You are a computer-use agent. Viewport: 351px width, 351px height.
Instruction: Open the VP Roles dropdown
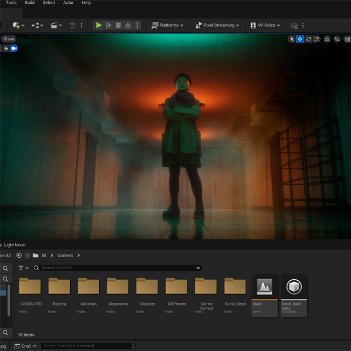[264, 25]
